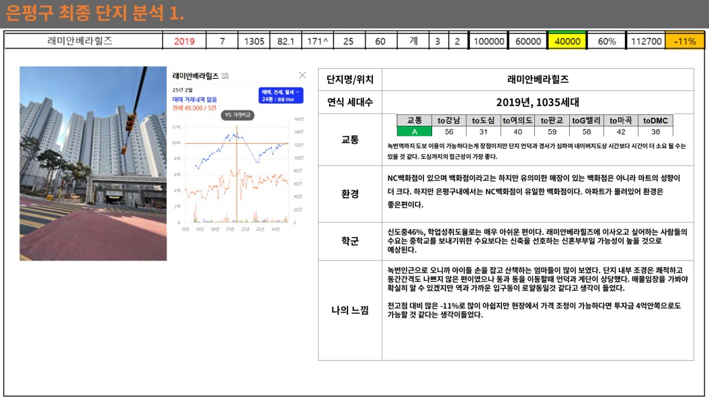Viewport: 709px width, 399px height.
Task: Click the VS 가격비교 button
Action: tap(238, 115)
